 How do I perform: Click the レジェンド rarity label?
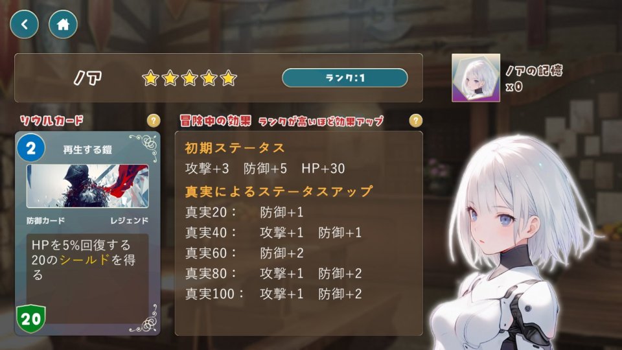(x=130, y=220)
